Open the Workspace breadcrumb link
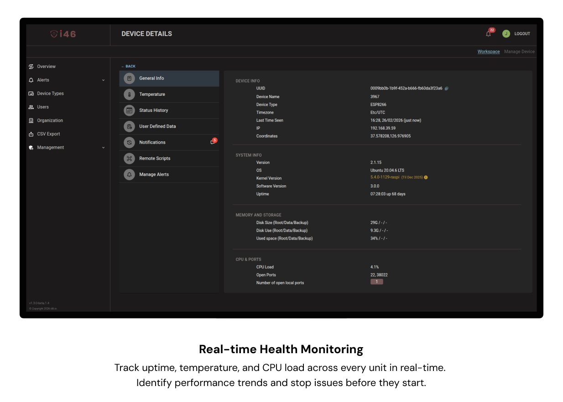This screenshot has width=563, height=402. (488, 52)
